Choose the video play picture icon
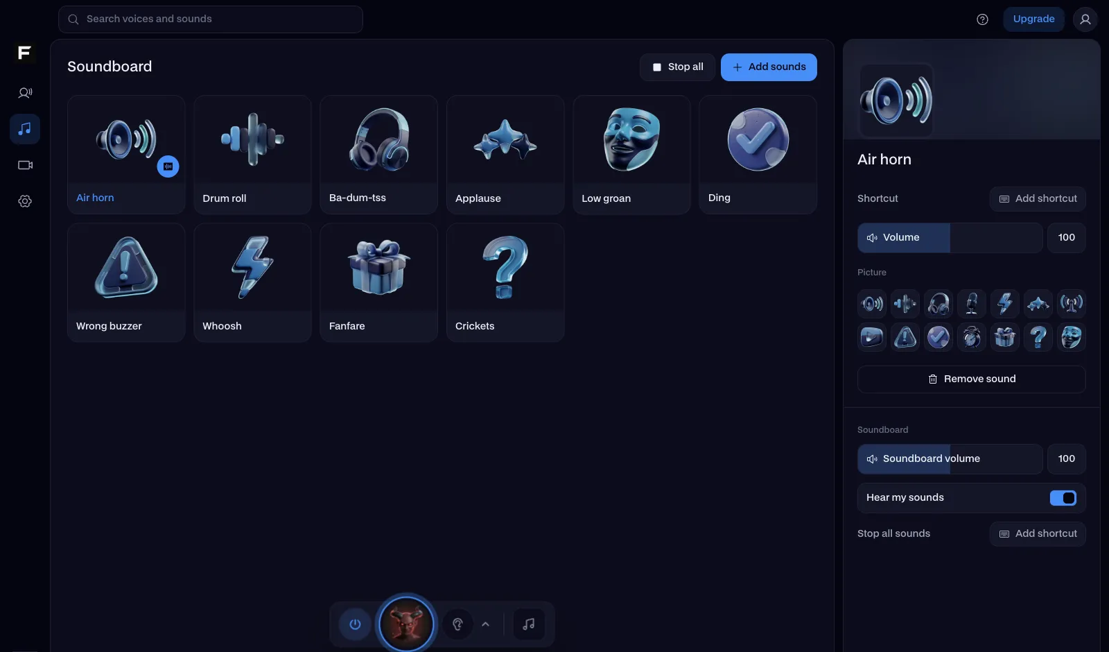The image size is (1109, 652). pos(872,337)
